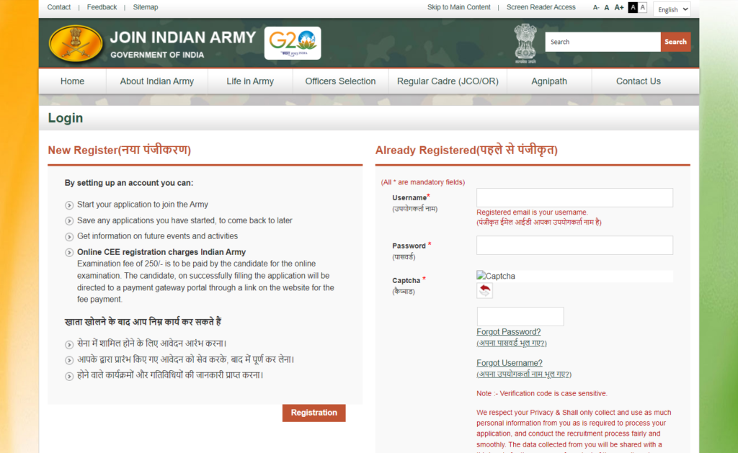Open the Life in Army menu

[x=250, y=81]
